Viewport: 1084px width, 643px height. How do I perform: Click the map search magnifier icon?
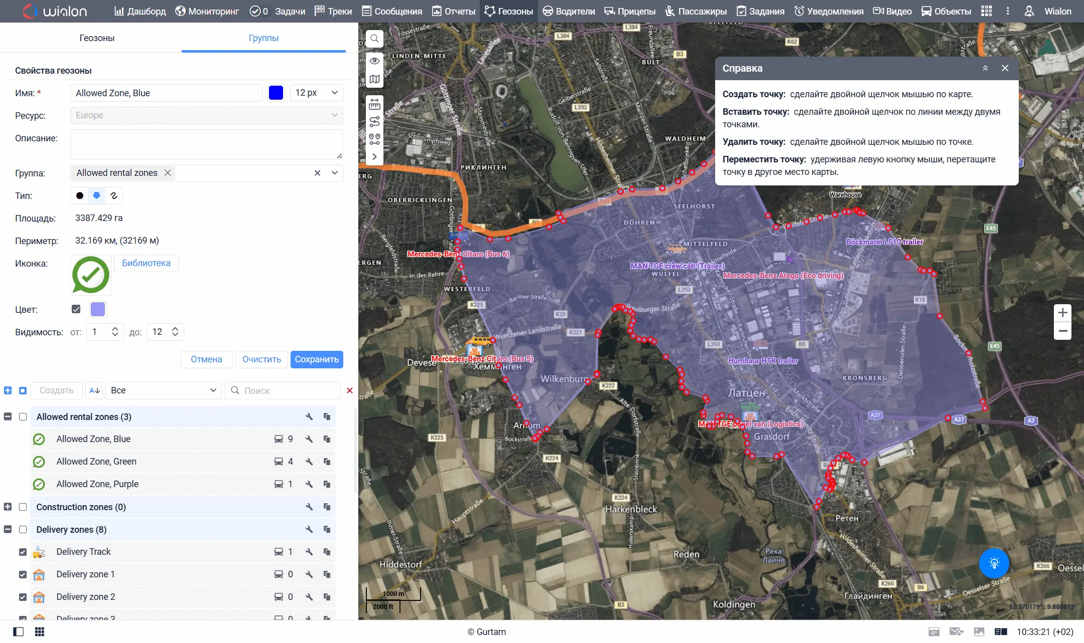(374, 39)
